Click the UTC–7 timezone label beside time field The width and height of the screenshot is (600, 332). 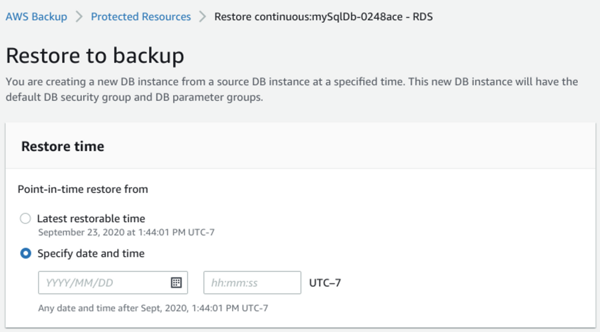click(x=325, y=283)
